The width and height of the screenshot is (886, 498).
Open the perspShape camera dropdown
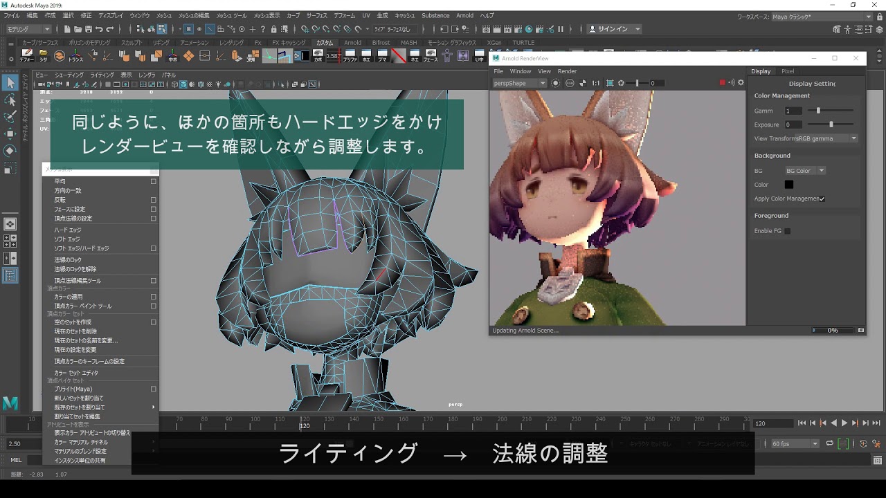click(x=519, y=83)
